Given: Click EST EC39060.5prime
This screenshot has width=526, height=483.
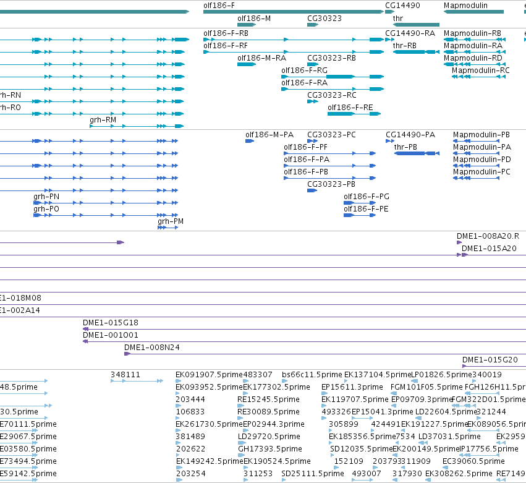Looking at the screenshot, I should pyautogui.click(x=473, y=462).
